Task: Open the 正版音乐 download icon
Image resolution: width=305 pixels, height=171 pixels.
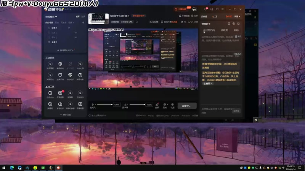Action: tap(80, 93)
